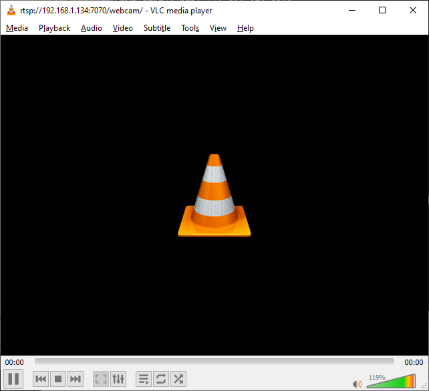This screenshot has width=429, height=391.
Task: Toggle loop repeat mode
Action: click(161, 379)
